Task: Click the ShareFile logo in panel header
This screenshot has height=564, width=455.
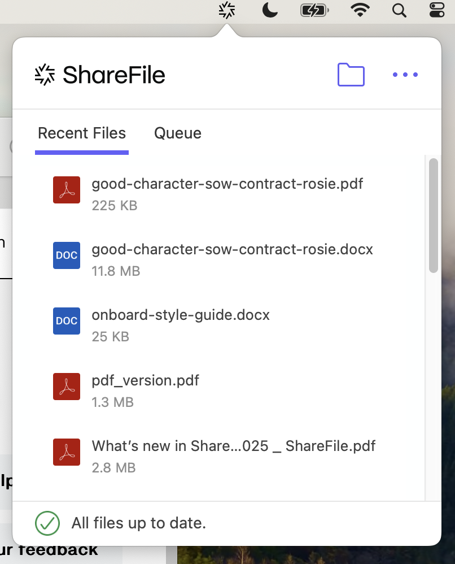Action: point(100,75)
